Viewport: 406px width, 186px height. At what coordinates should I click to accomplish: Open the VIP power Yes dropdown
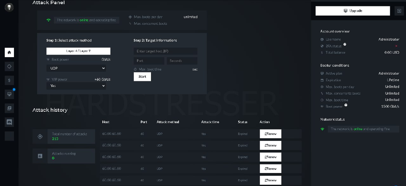coord(76,86)
